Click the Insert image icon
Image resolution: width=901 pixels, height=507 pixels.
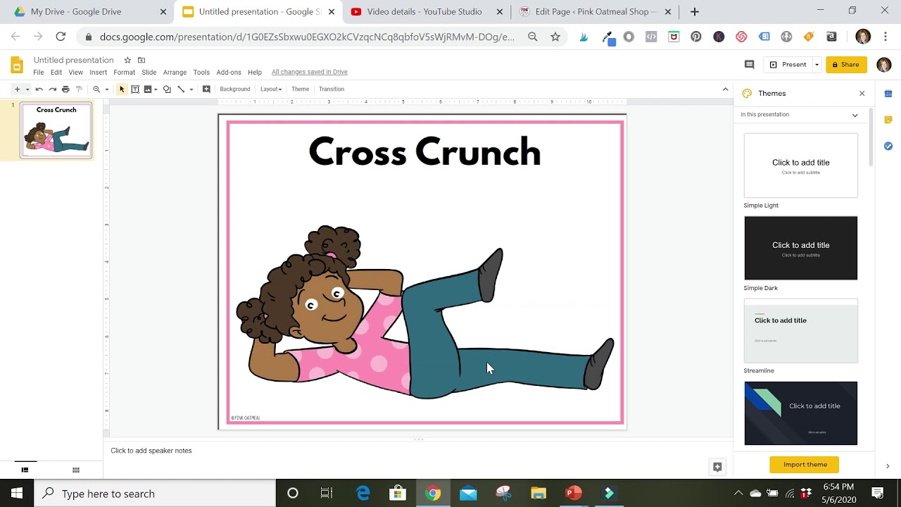pyautogui.click(x=148, y=89)
